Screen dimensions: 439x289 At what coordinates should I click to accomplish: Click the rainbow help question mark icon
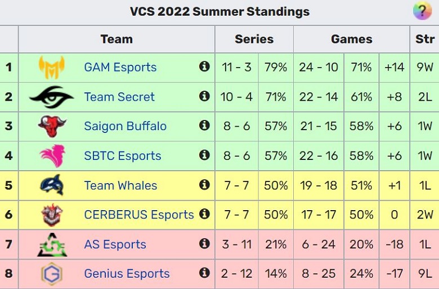423,11
